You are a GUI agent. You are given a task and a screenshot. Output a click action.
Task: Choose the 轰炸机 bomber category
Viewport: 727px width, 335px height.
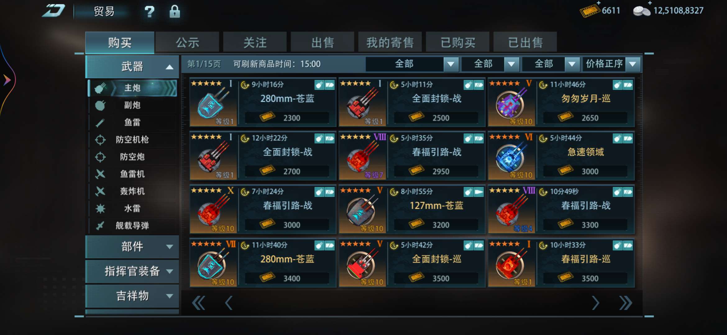[133, 191]
